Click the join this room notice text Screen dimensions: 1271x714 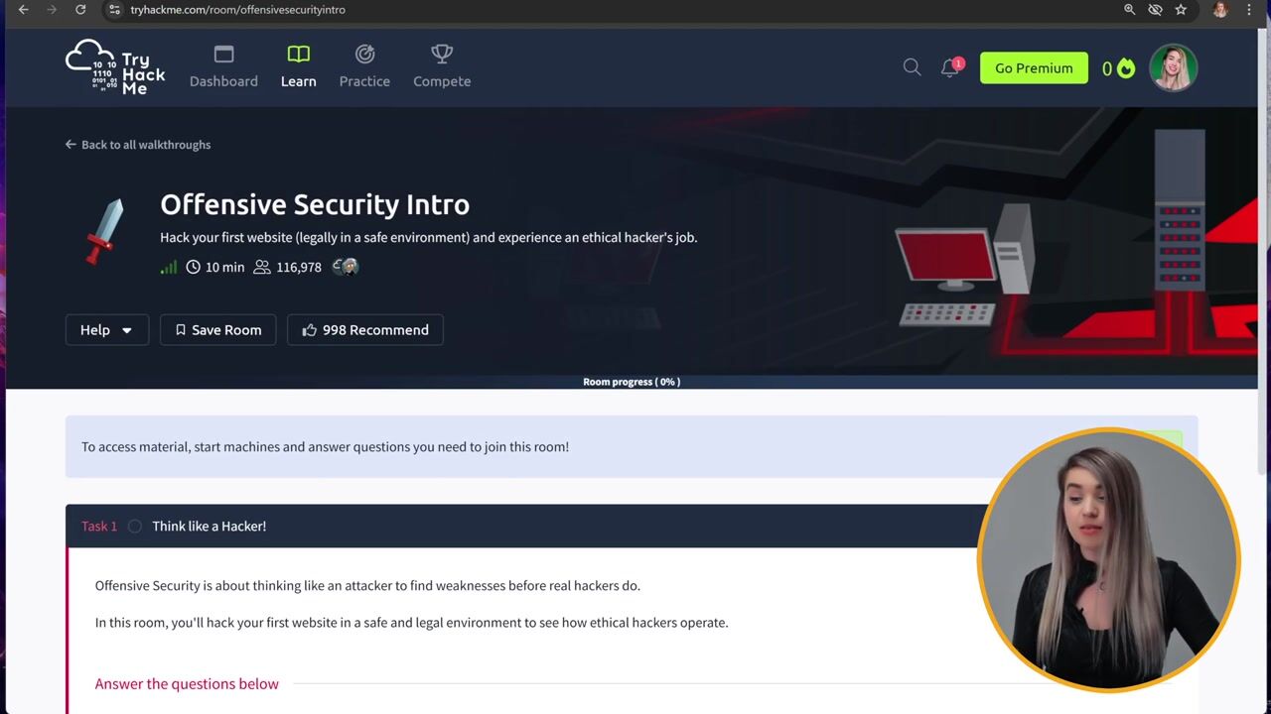click(325, 447)
